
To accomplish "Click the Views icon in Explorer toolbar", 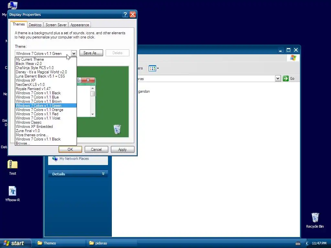I will tap(152, 68).
